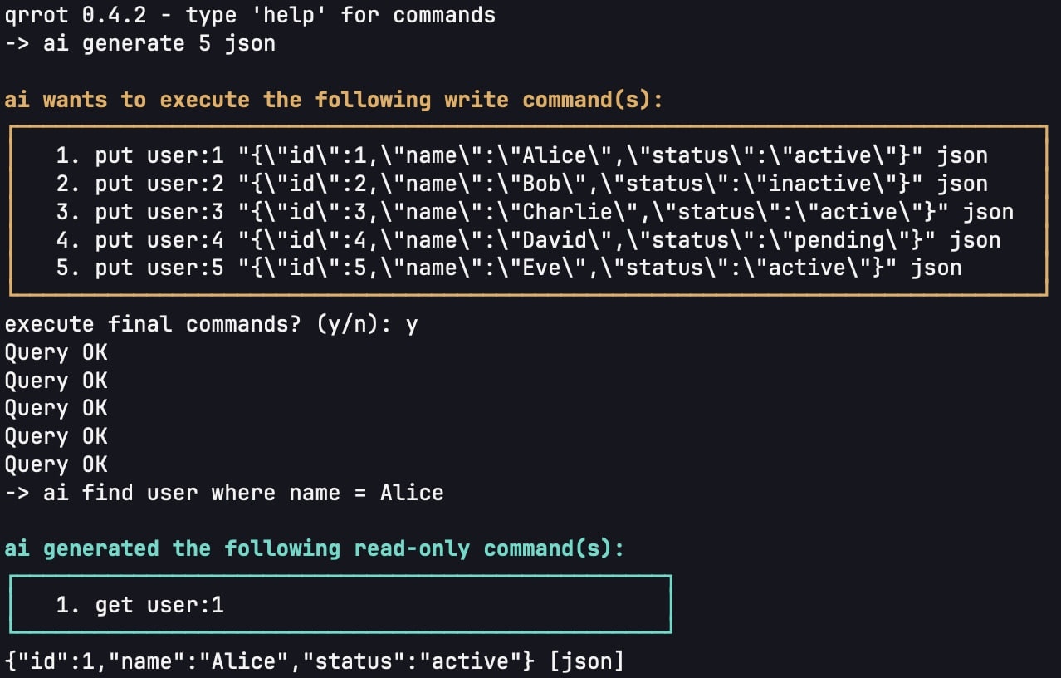Image resolution: width=1061 pixels, height=678 pixels.
Task: Click the last 'Query OK' output line
Action: pos(56,464)
